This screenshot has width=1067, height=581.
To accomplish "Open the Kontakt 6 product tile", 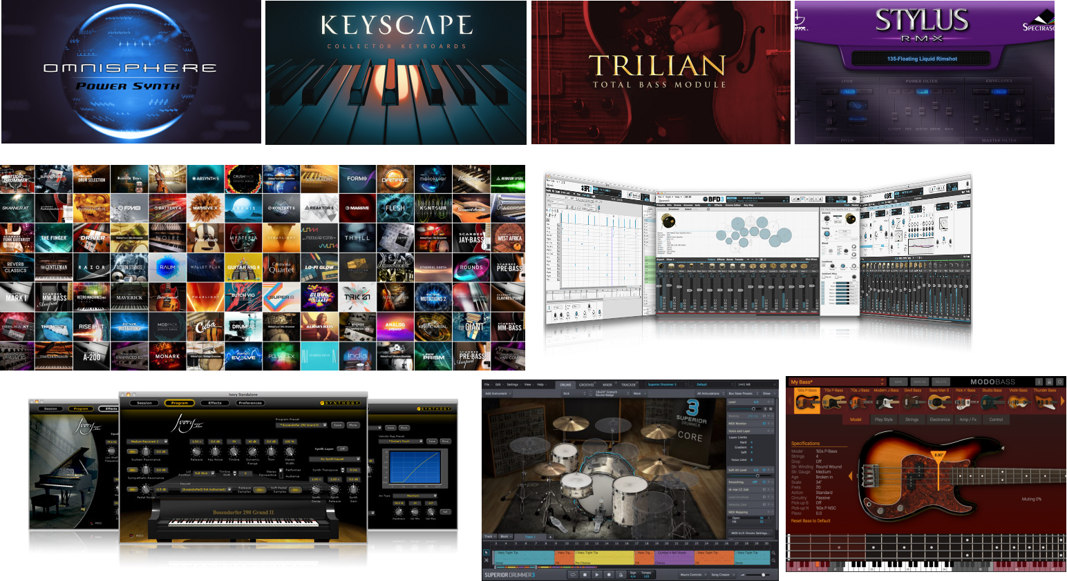I will 281,208.
